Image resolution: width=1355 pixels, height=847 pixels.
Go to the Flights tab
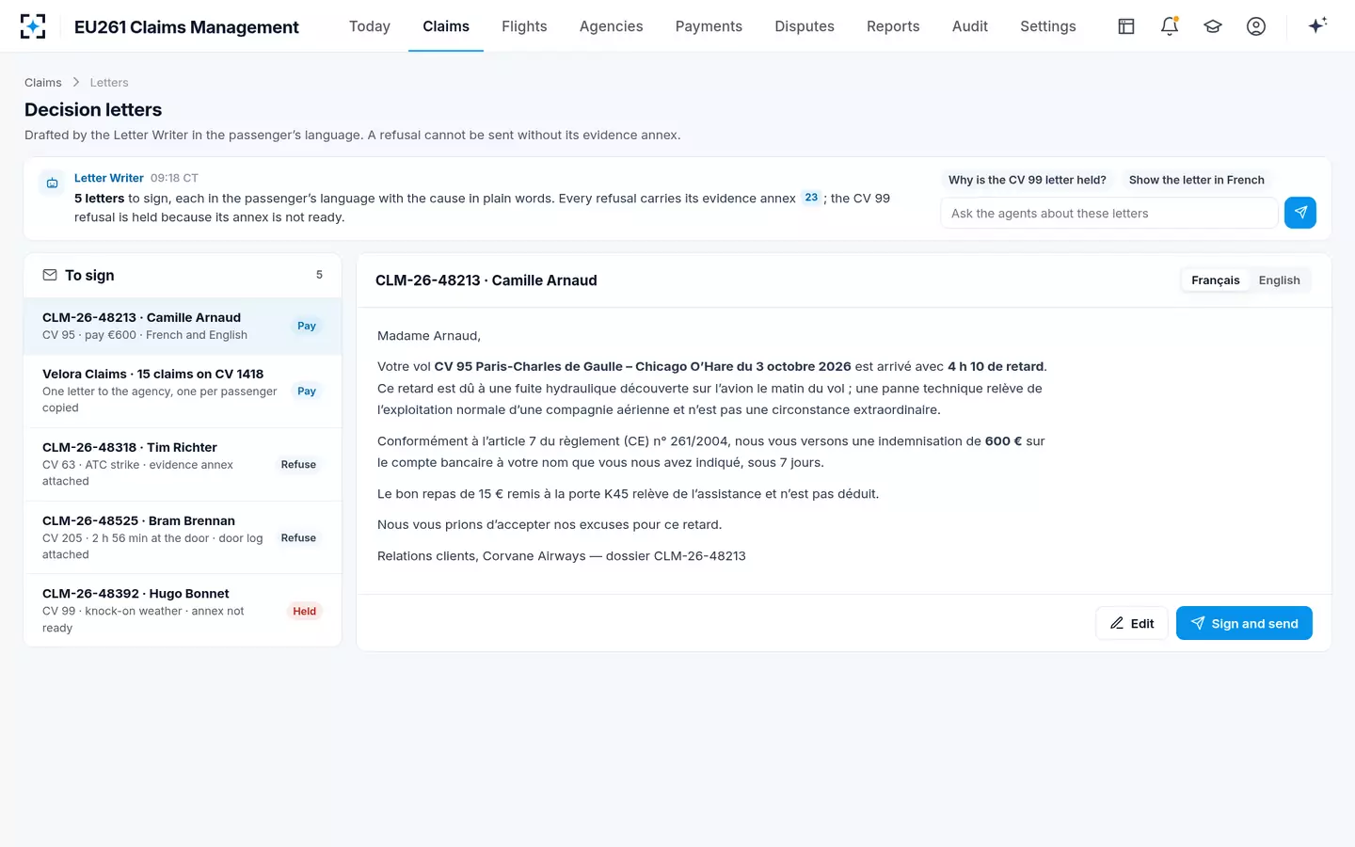524,26
